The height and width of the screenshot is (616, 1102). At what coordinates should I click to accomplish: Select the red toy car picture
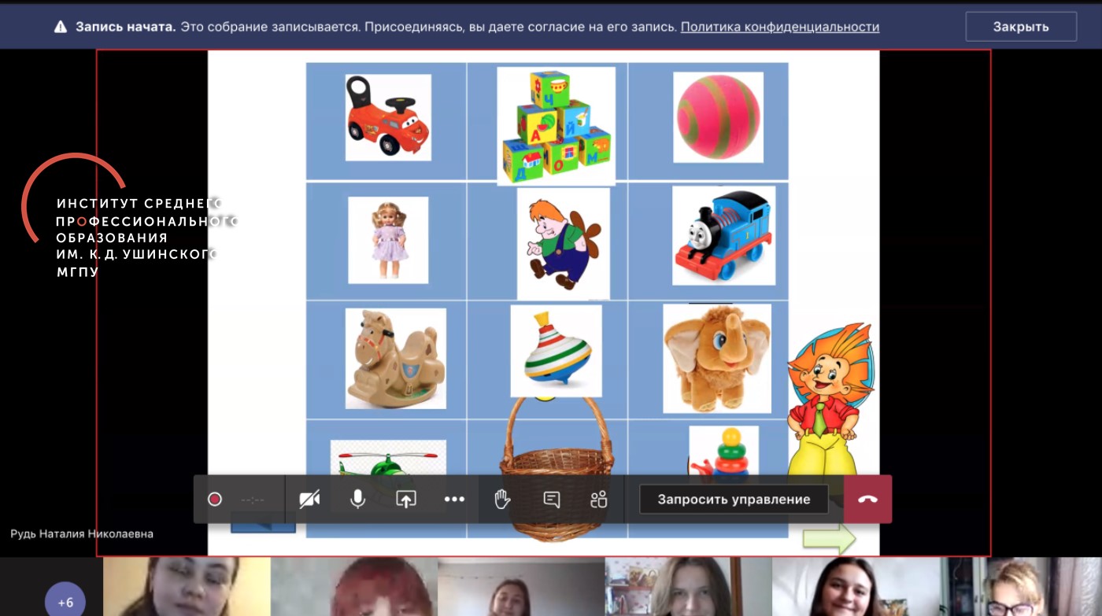coord(388,118)
